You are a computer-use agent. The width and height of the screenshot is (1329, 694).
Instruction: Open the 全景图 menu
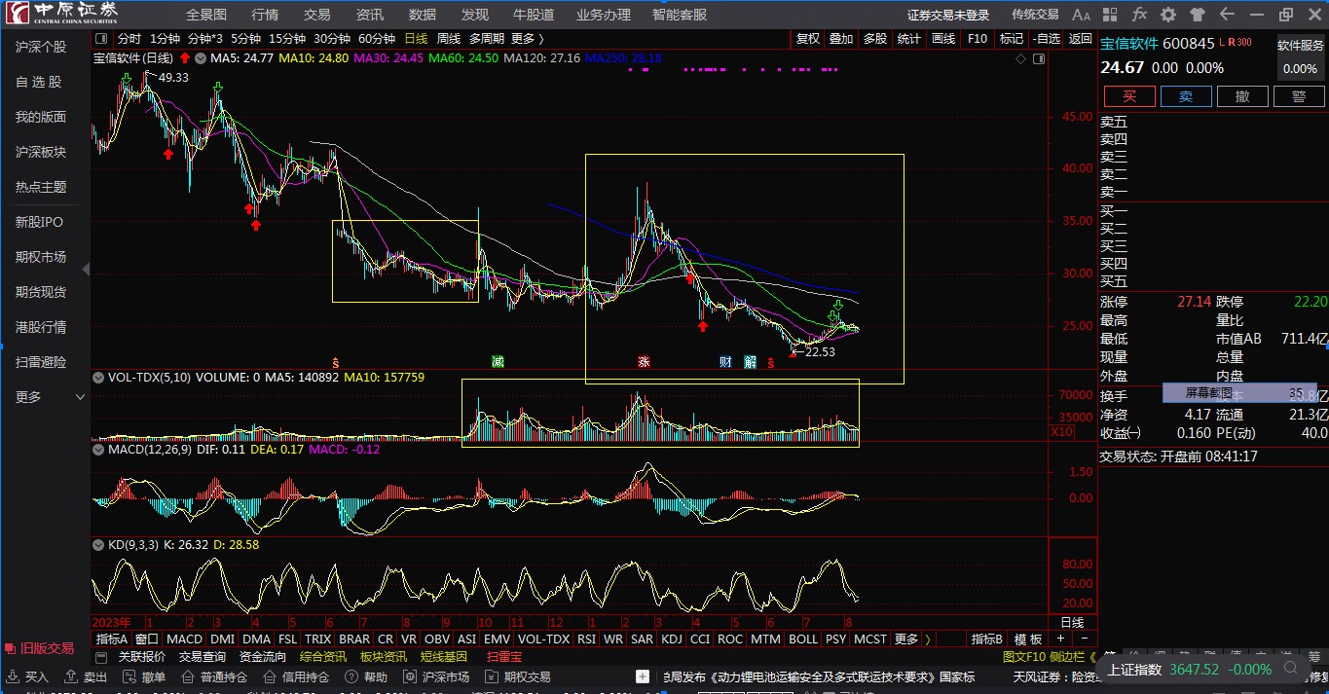[x=206, y=15]
